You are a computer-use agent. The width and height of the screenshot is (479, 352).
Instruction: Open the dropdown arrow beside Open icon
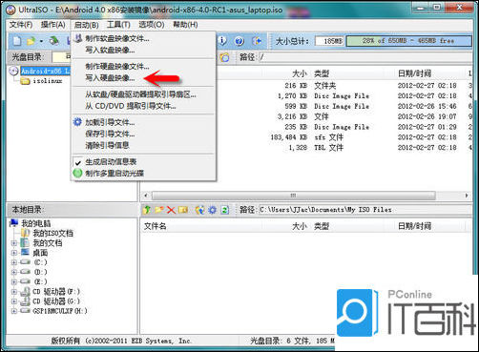[x=41, y=41]
